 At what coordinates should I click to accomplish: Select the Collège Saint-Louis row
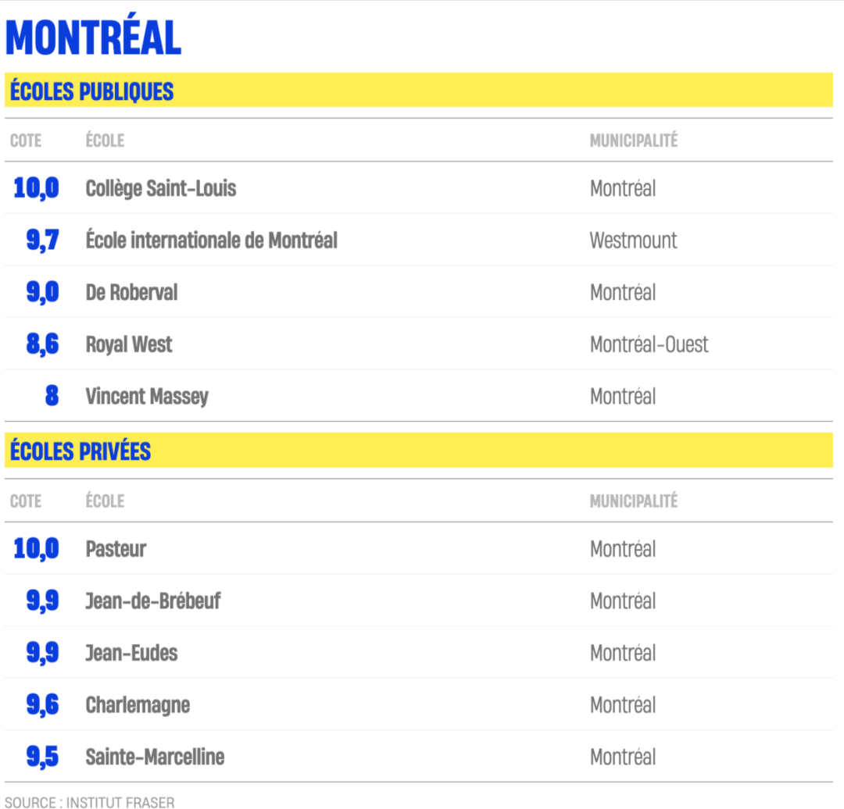tap(419, 188)
